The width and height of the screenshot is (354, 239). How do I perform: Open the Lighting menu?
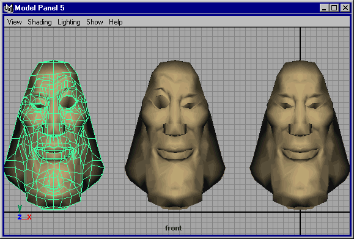coord(69,22)
